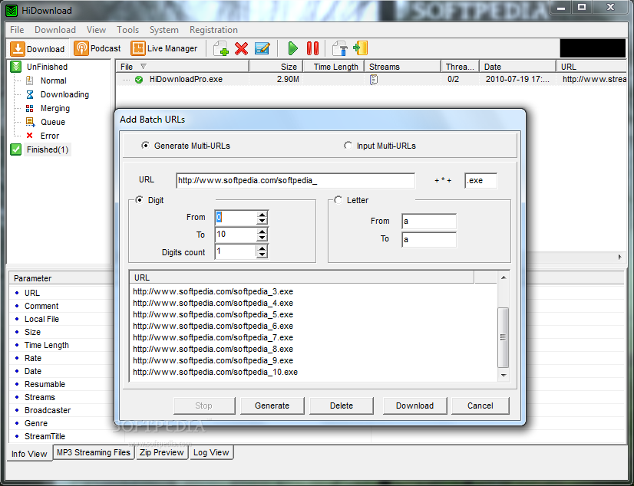Screen dimensions: 634x486
Task: Click the URL list scrollbar thumb
Action: 504,337
